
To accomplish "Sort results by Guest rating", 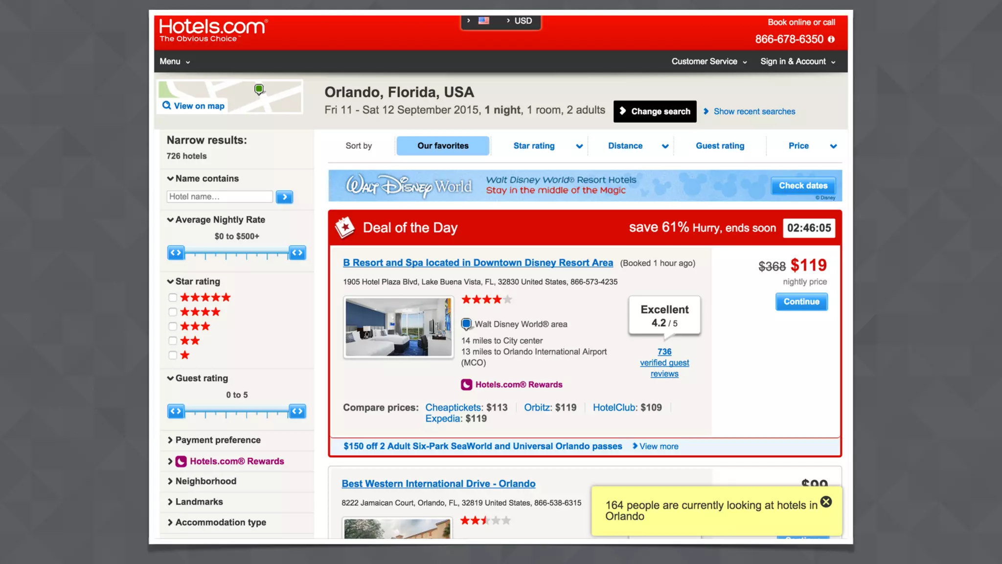I will coord(720,146).
